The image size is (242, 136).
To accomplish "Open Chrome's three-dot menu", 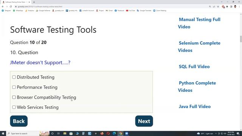I will tap(239, 7).
